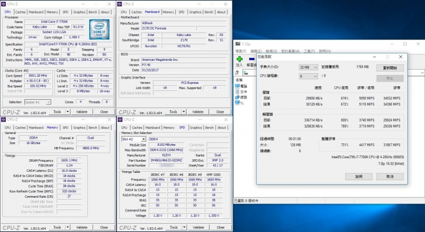Screen dimensions: 425x232
Task: Click the 說明 Help button in the benchmark dialog
Action: pos(359,177)
